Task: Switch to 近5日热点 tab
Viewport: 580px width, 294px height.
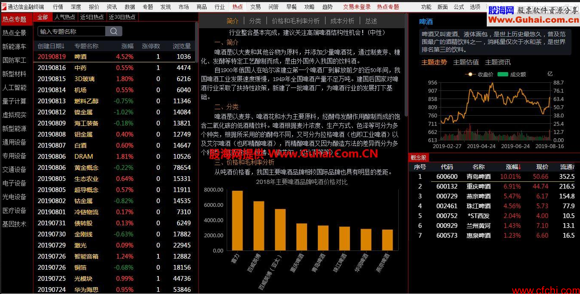Action: [x=92, y=17]
